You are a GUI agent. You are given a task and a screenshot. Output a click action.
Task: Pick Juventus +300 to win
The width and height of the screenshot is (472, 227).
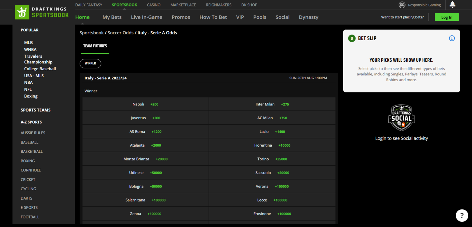tap(146, 118)
